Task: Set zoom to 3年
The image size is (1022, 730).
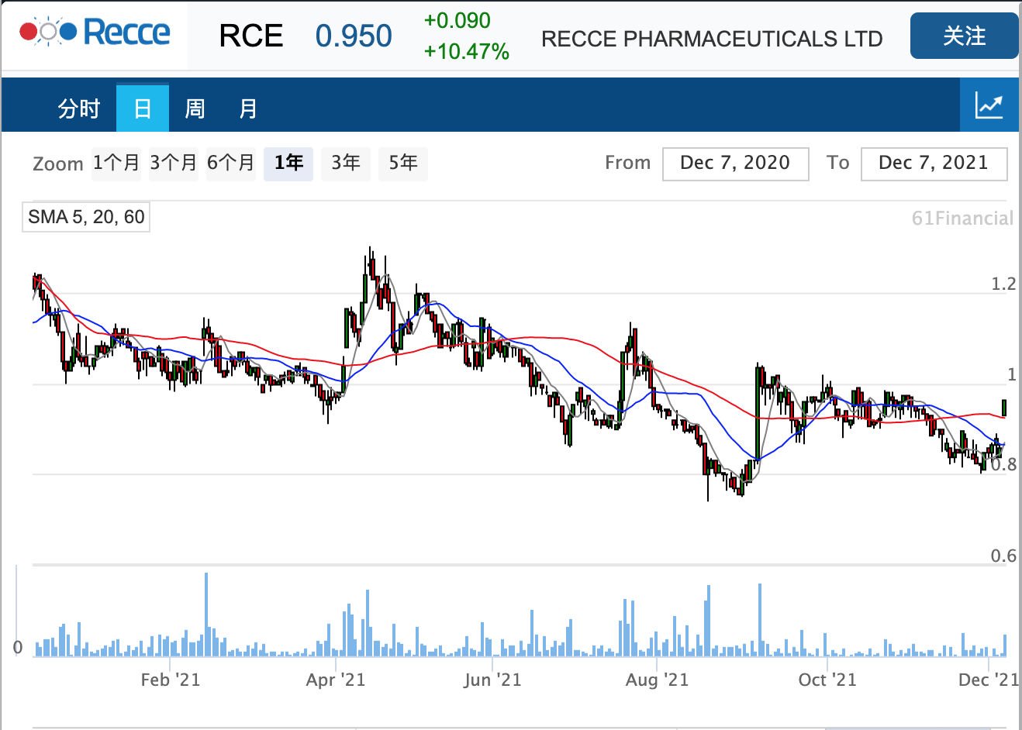Action: (346, 163)
